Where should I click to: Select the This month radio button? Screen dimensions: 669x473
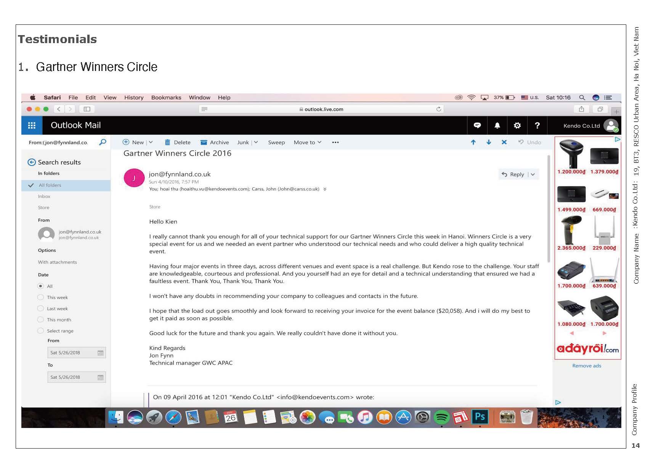[x=40, y=319]
